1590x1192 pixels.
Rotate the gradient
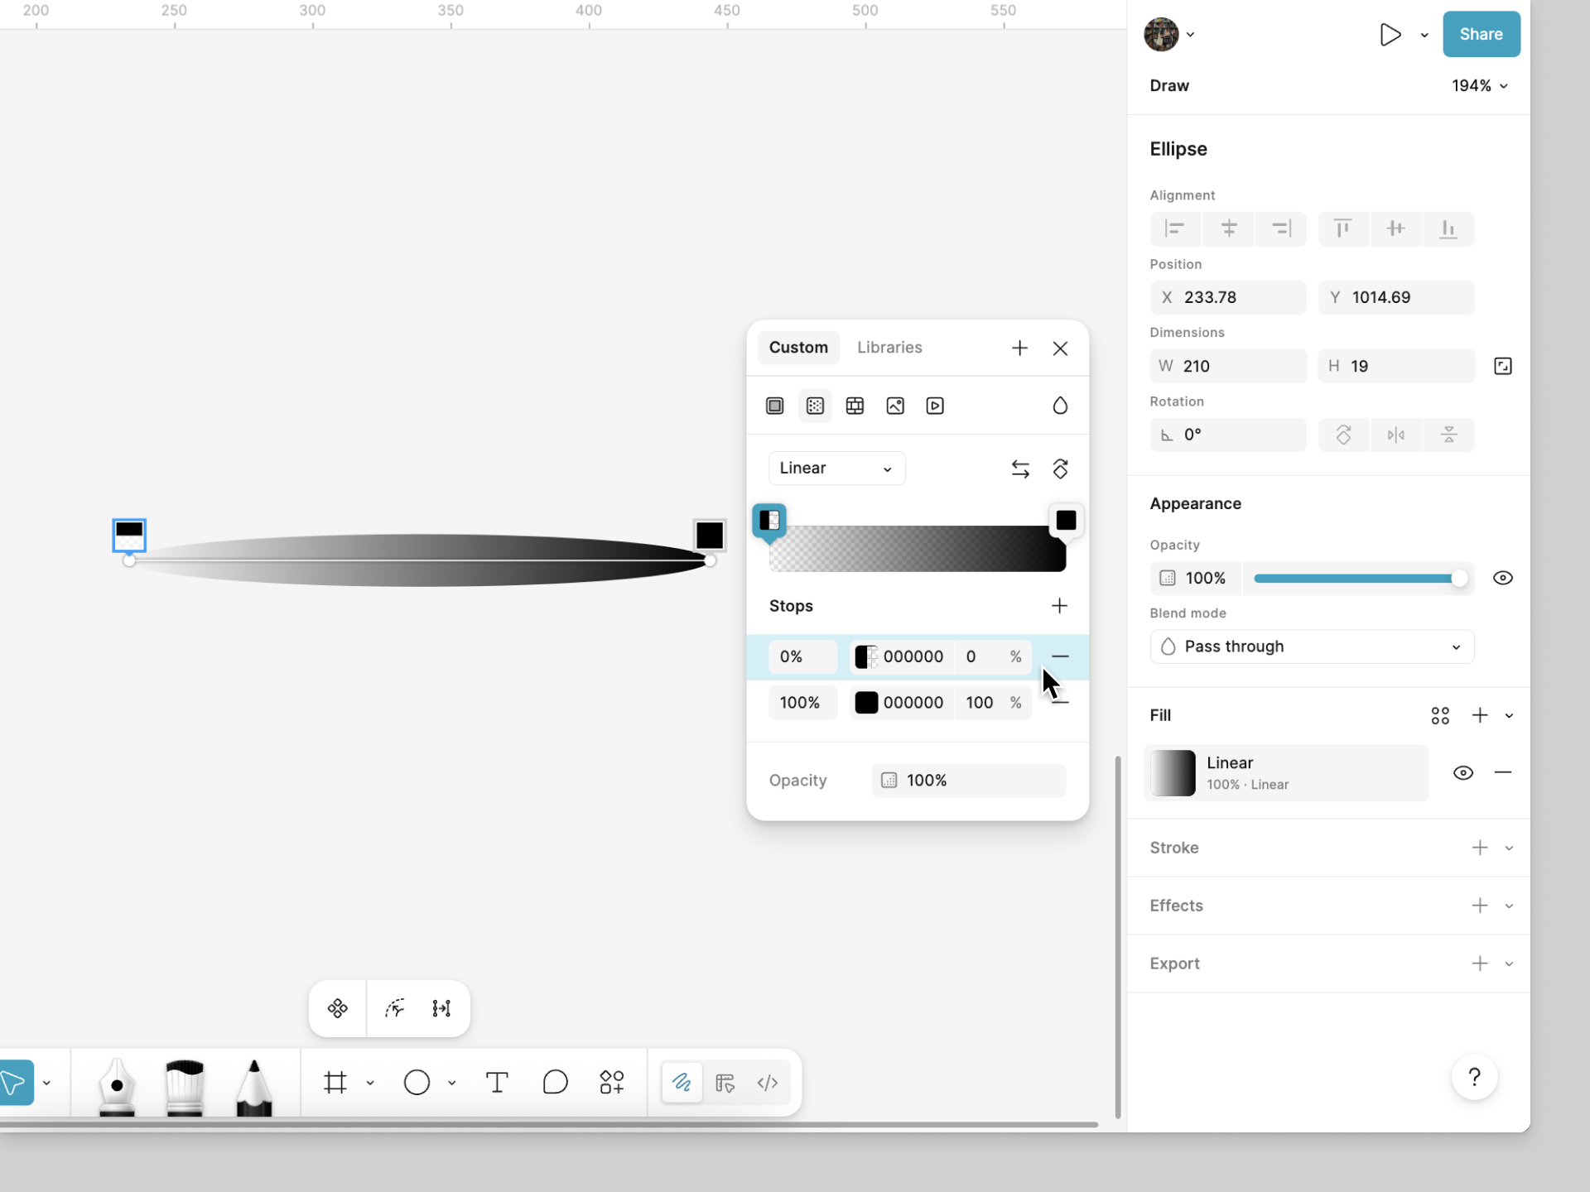pos(1060,469)
